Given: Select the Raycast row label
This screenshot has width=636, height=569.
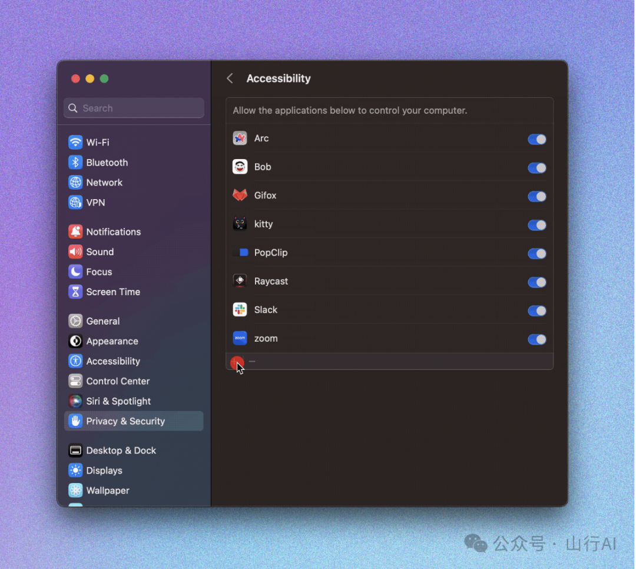Looking at the screenshot, I should [x=271, y=281].
